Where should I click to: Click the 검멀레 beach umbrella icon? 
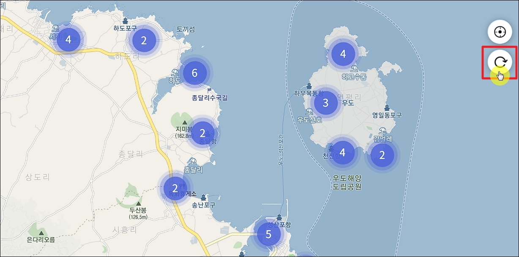click(x=383, y=131)
